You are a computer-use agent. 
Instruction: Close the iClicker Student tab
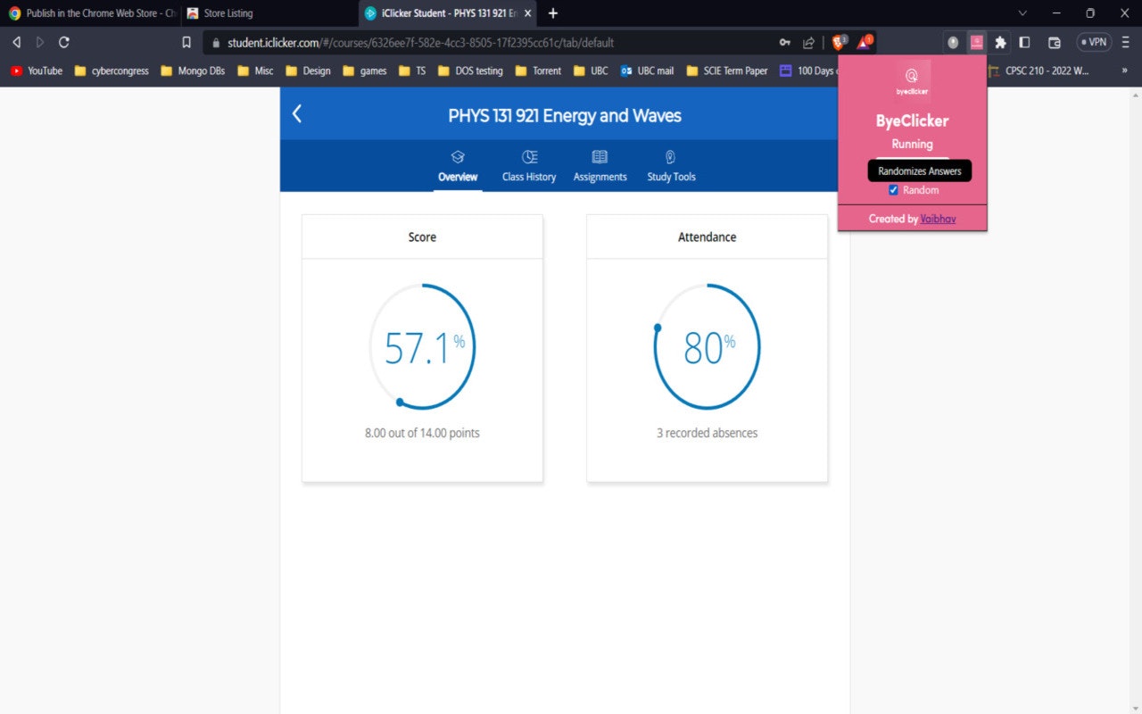click(x=527, y=13)
